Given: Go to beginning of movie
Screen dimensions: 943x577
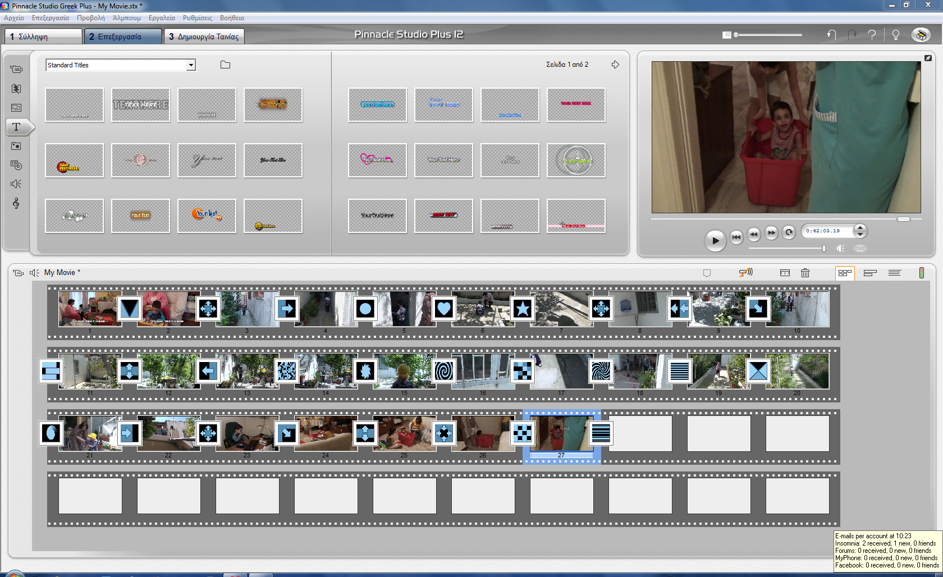Looking at the screenshot, I should click(736, 237).
